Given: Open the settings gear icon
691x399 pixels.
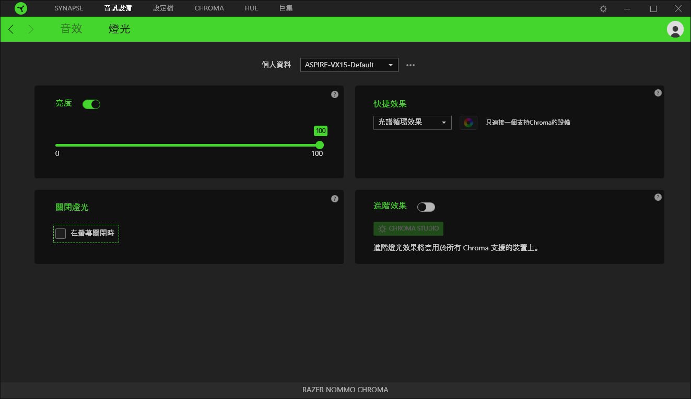Looking at the screenshot, I should coord(603,9).
